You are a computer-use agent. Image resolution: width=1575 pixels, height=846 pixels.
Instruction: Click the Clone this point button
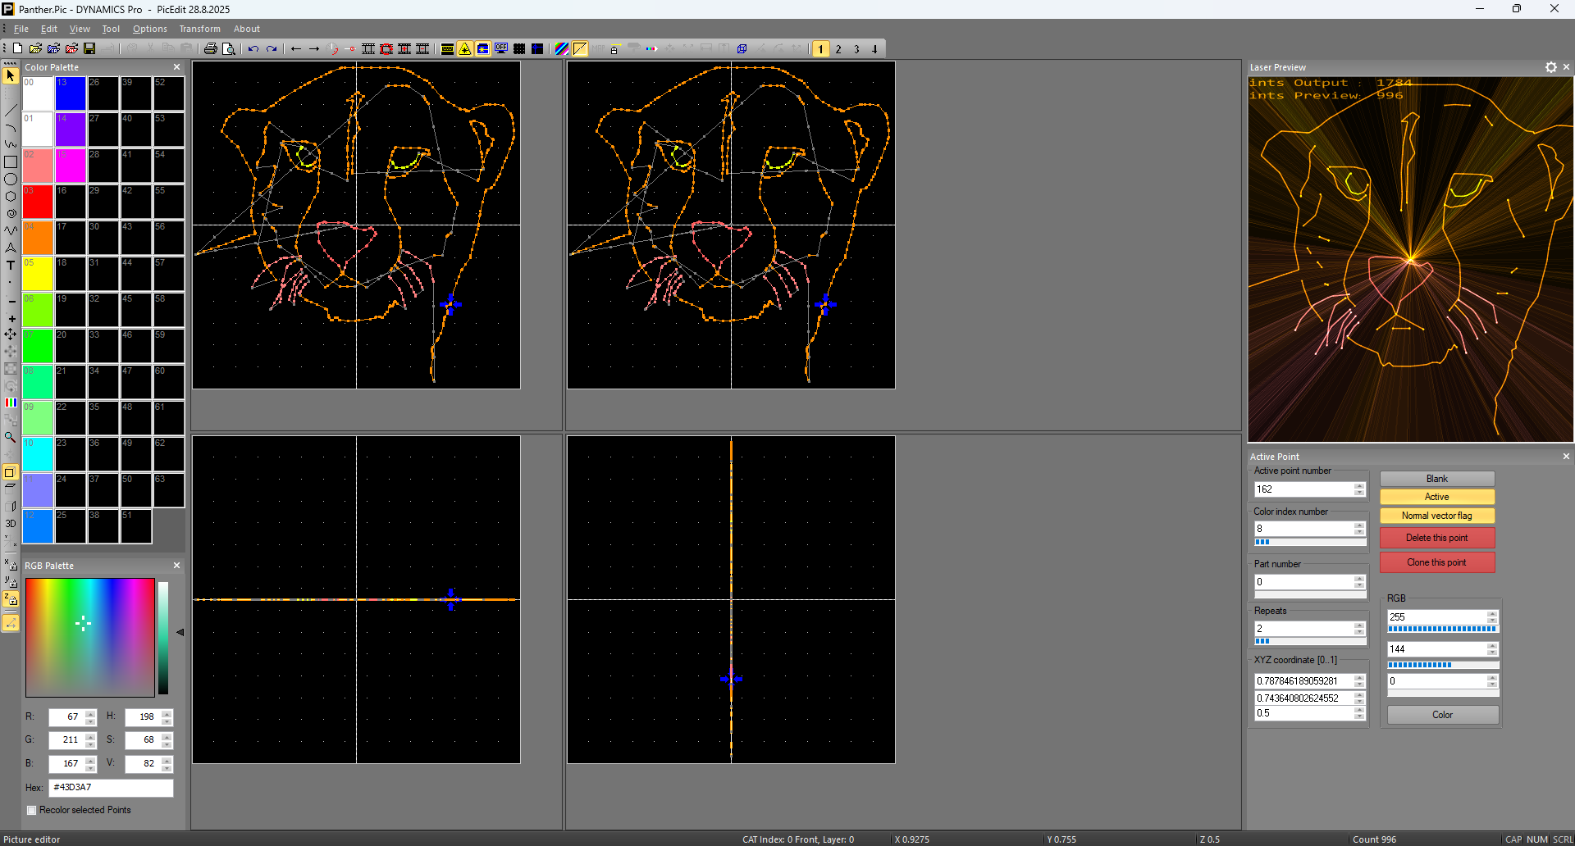click(1436, 562)
